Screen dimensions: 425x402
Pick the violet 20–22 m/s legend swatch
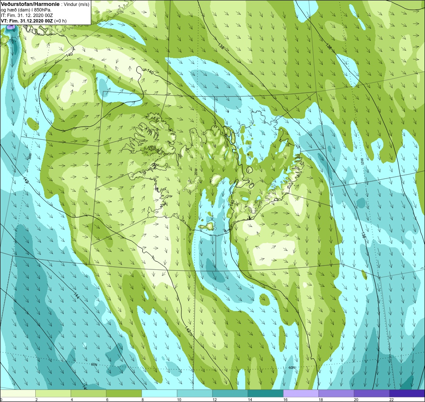tap(371, 394)
